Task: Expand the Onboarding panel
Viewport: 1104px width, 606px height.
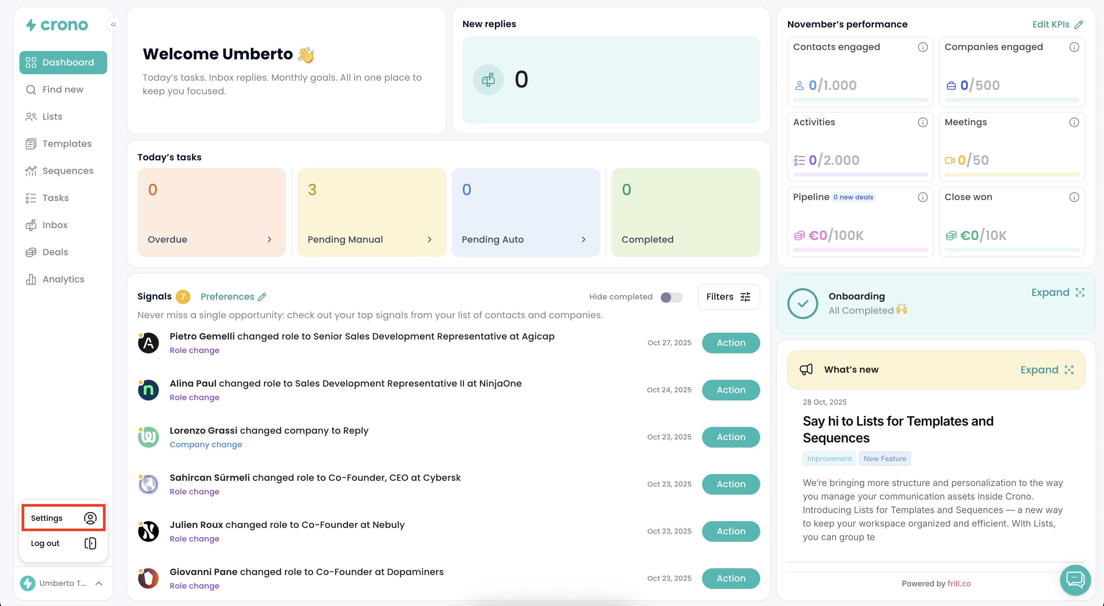Action: click(x=1058, y=292)
